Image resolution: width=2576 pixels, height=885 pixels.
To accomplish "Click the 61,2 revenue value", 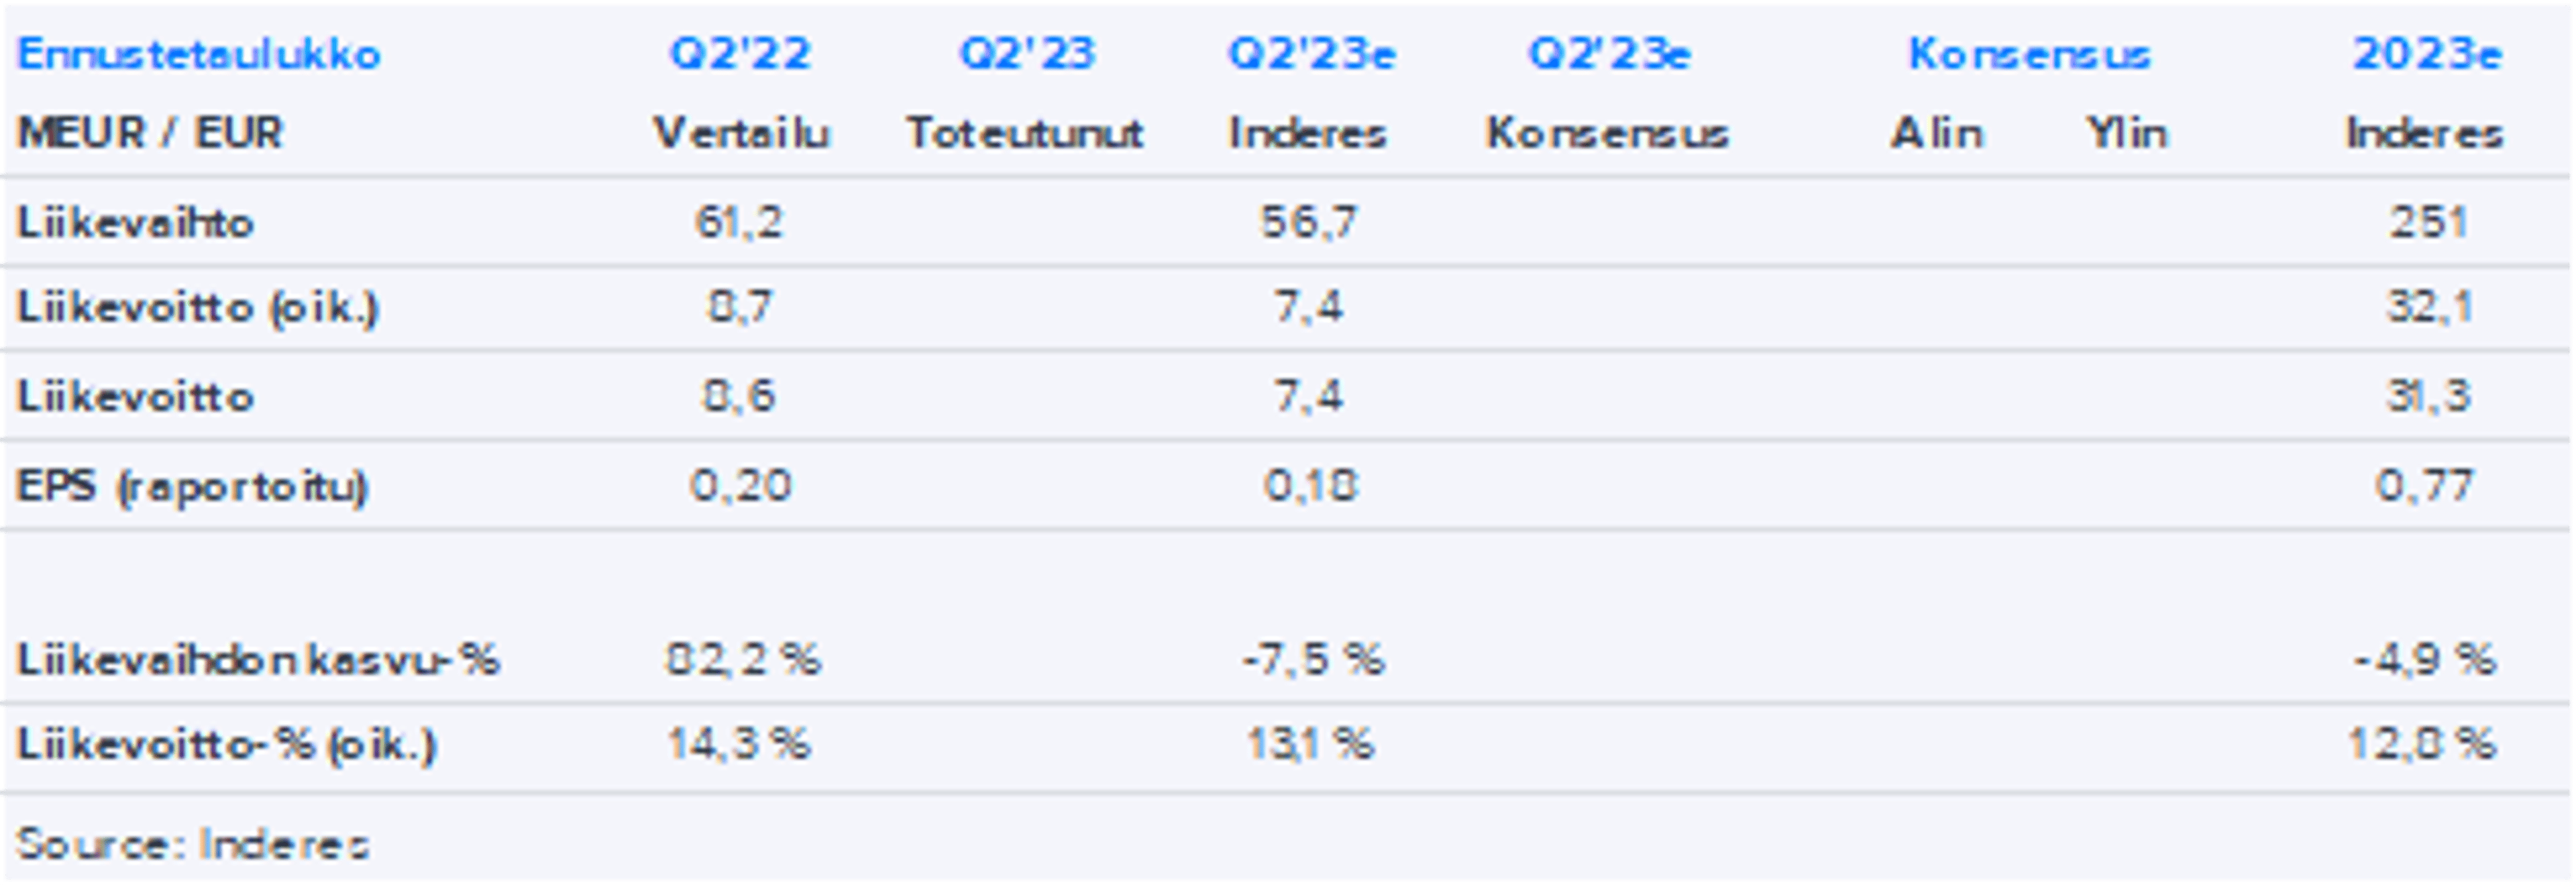I will click(739, 222).
